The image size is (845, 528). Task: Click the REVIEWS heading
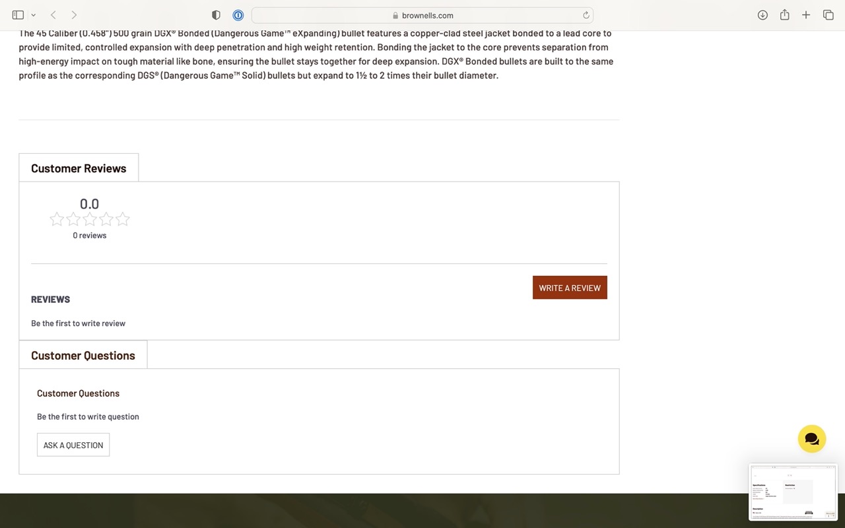pyautogui.click(x=50, y=299)
